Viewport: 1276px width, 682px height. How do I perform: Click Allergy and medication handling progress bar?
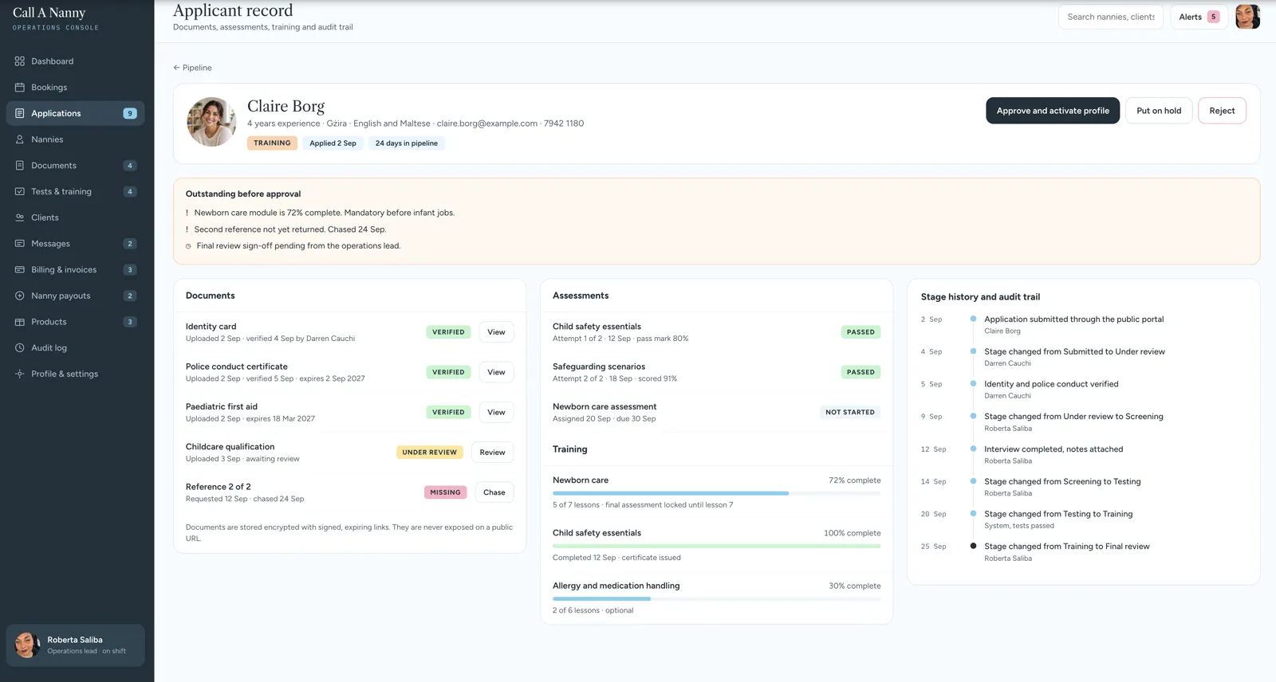(716, 598)
